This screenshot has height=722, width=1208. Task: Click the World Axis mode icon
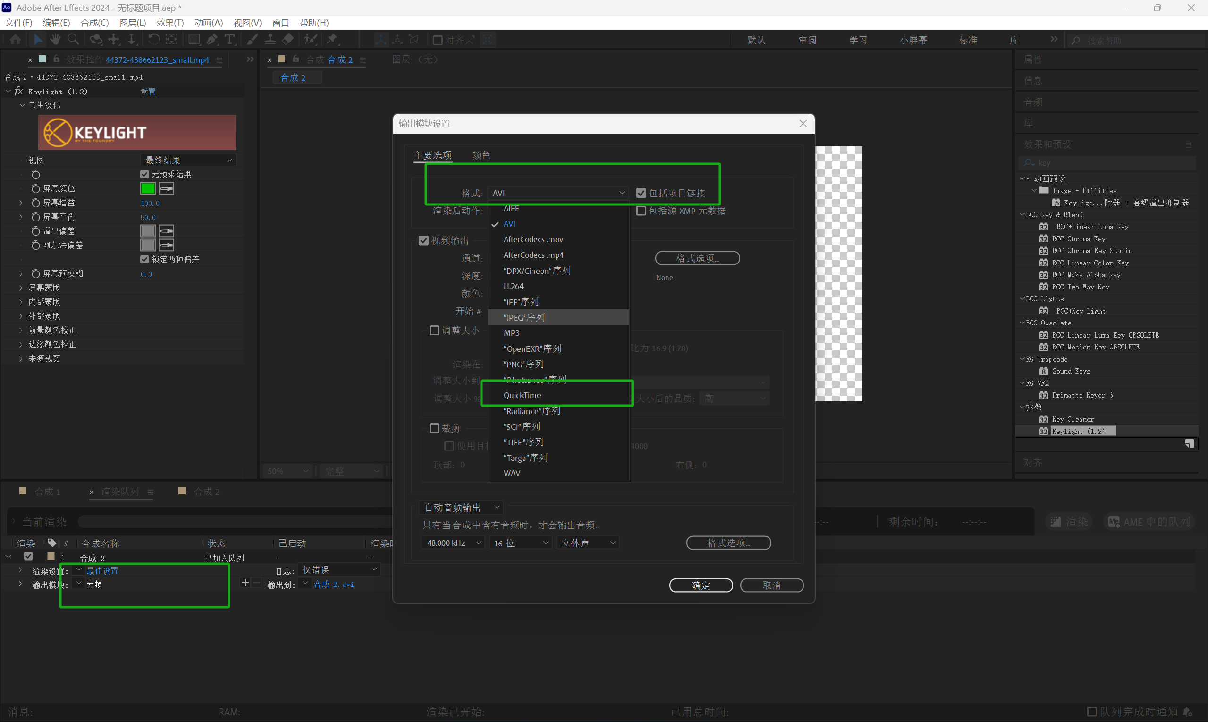coord(397,40)
